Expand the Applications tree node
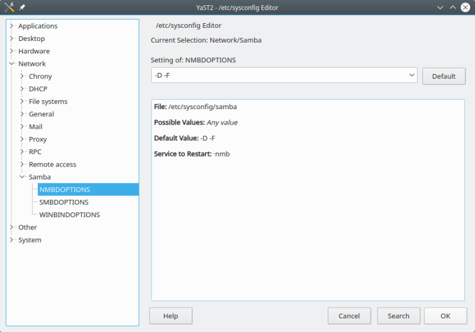The width and height of the screenshot is (475, 332). pos(11,25)
